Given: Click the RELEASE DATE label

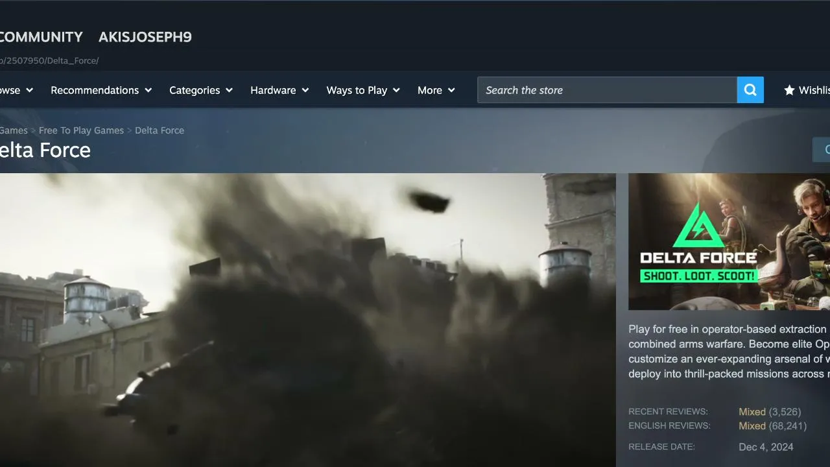Looking at the screenshot, I should click(x=661, y=447).
